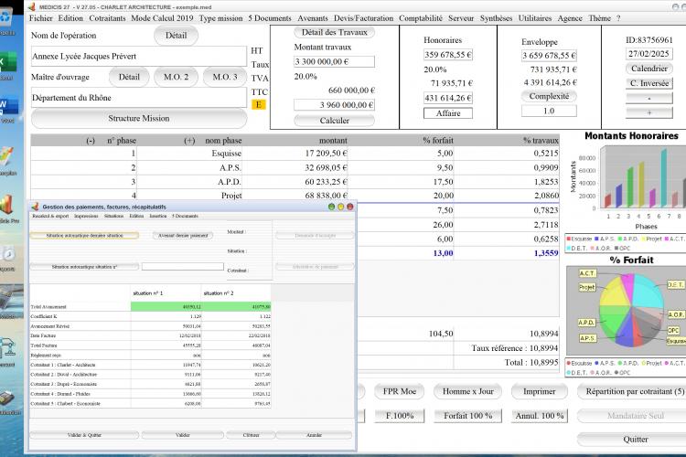Image resolution: width=686 pixels, height=457 pixels.
Task: Open the Excel desktop icon
Action: tap(8, 66)
